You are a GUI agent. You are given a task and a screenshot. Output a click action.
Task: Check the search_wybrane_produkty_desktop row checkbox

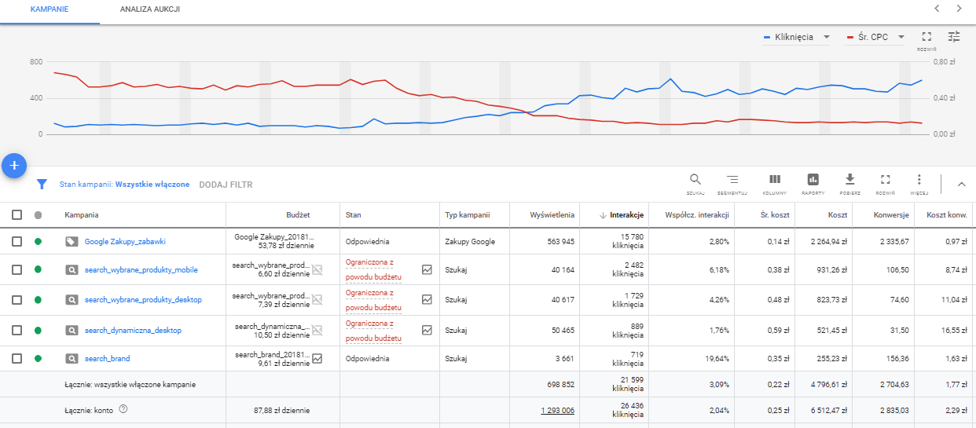pos(17,300)
